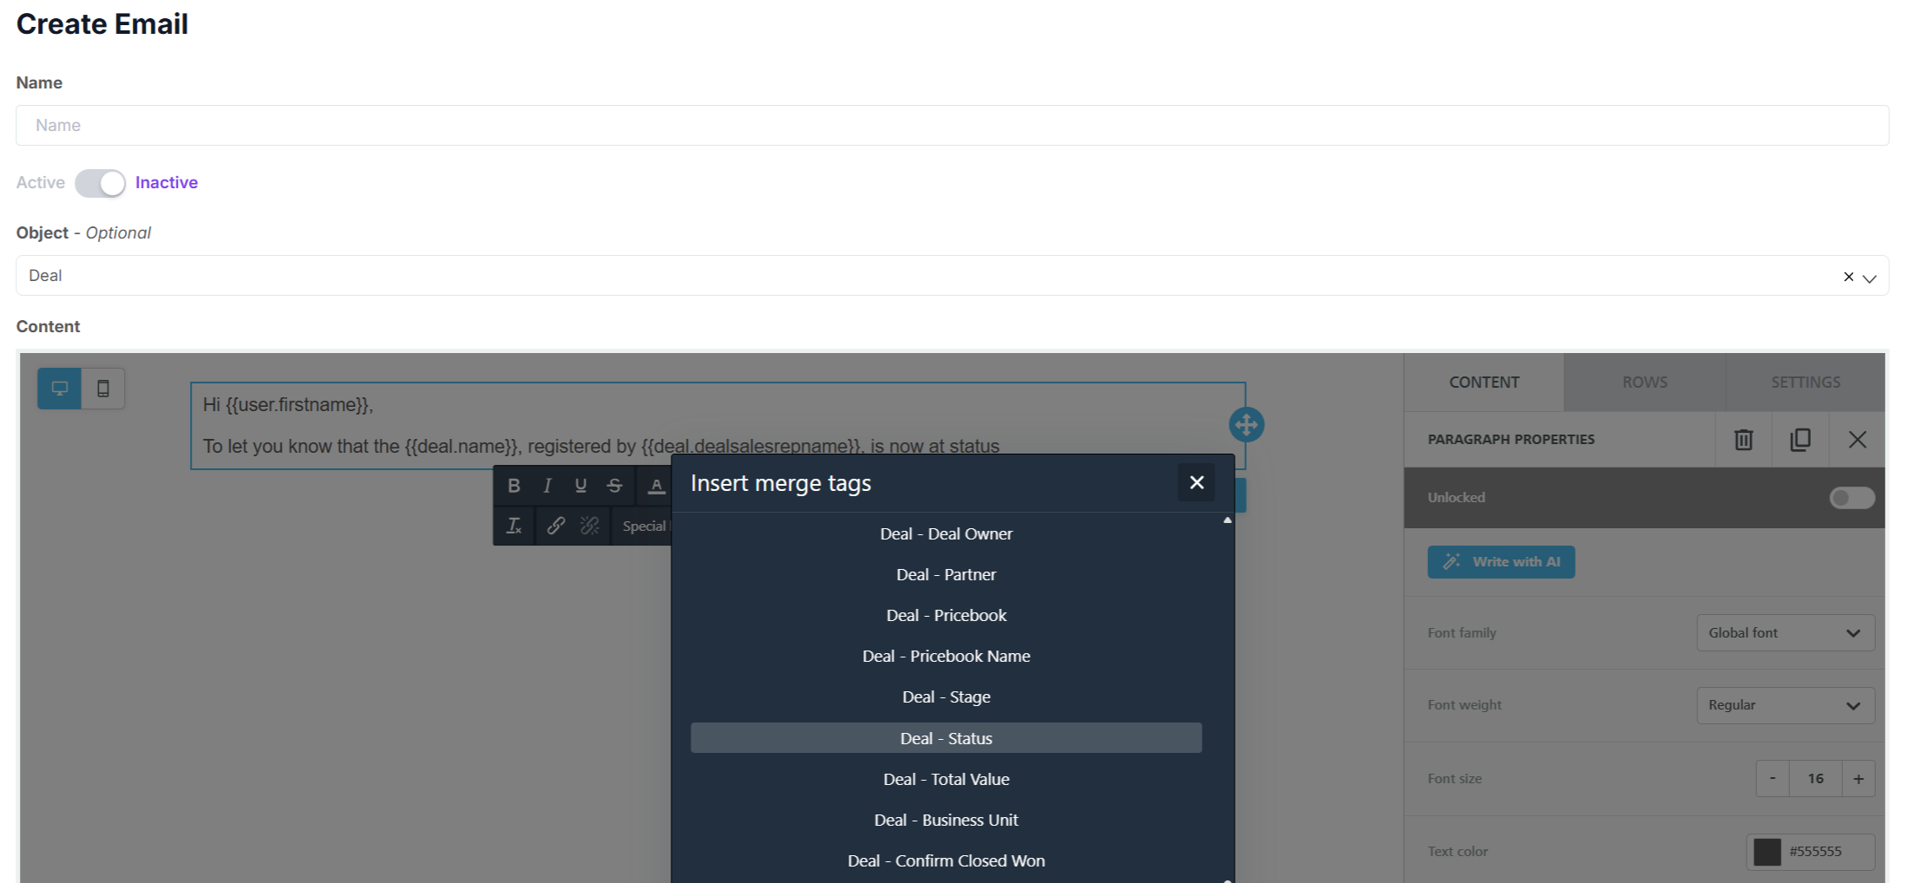Open the text color swatch
This screenshot has width=1907, height=883.
click(x=1767, y=852)
